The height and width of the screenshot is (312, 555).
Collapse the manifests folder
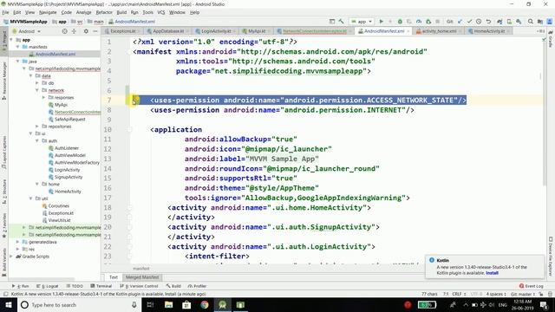[17, 47]
